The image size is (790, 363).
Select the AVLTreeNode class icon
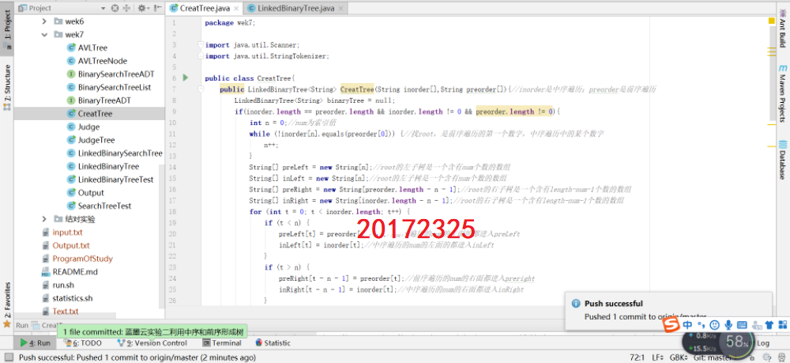pyautogui.click(x=71, y=61)
